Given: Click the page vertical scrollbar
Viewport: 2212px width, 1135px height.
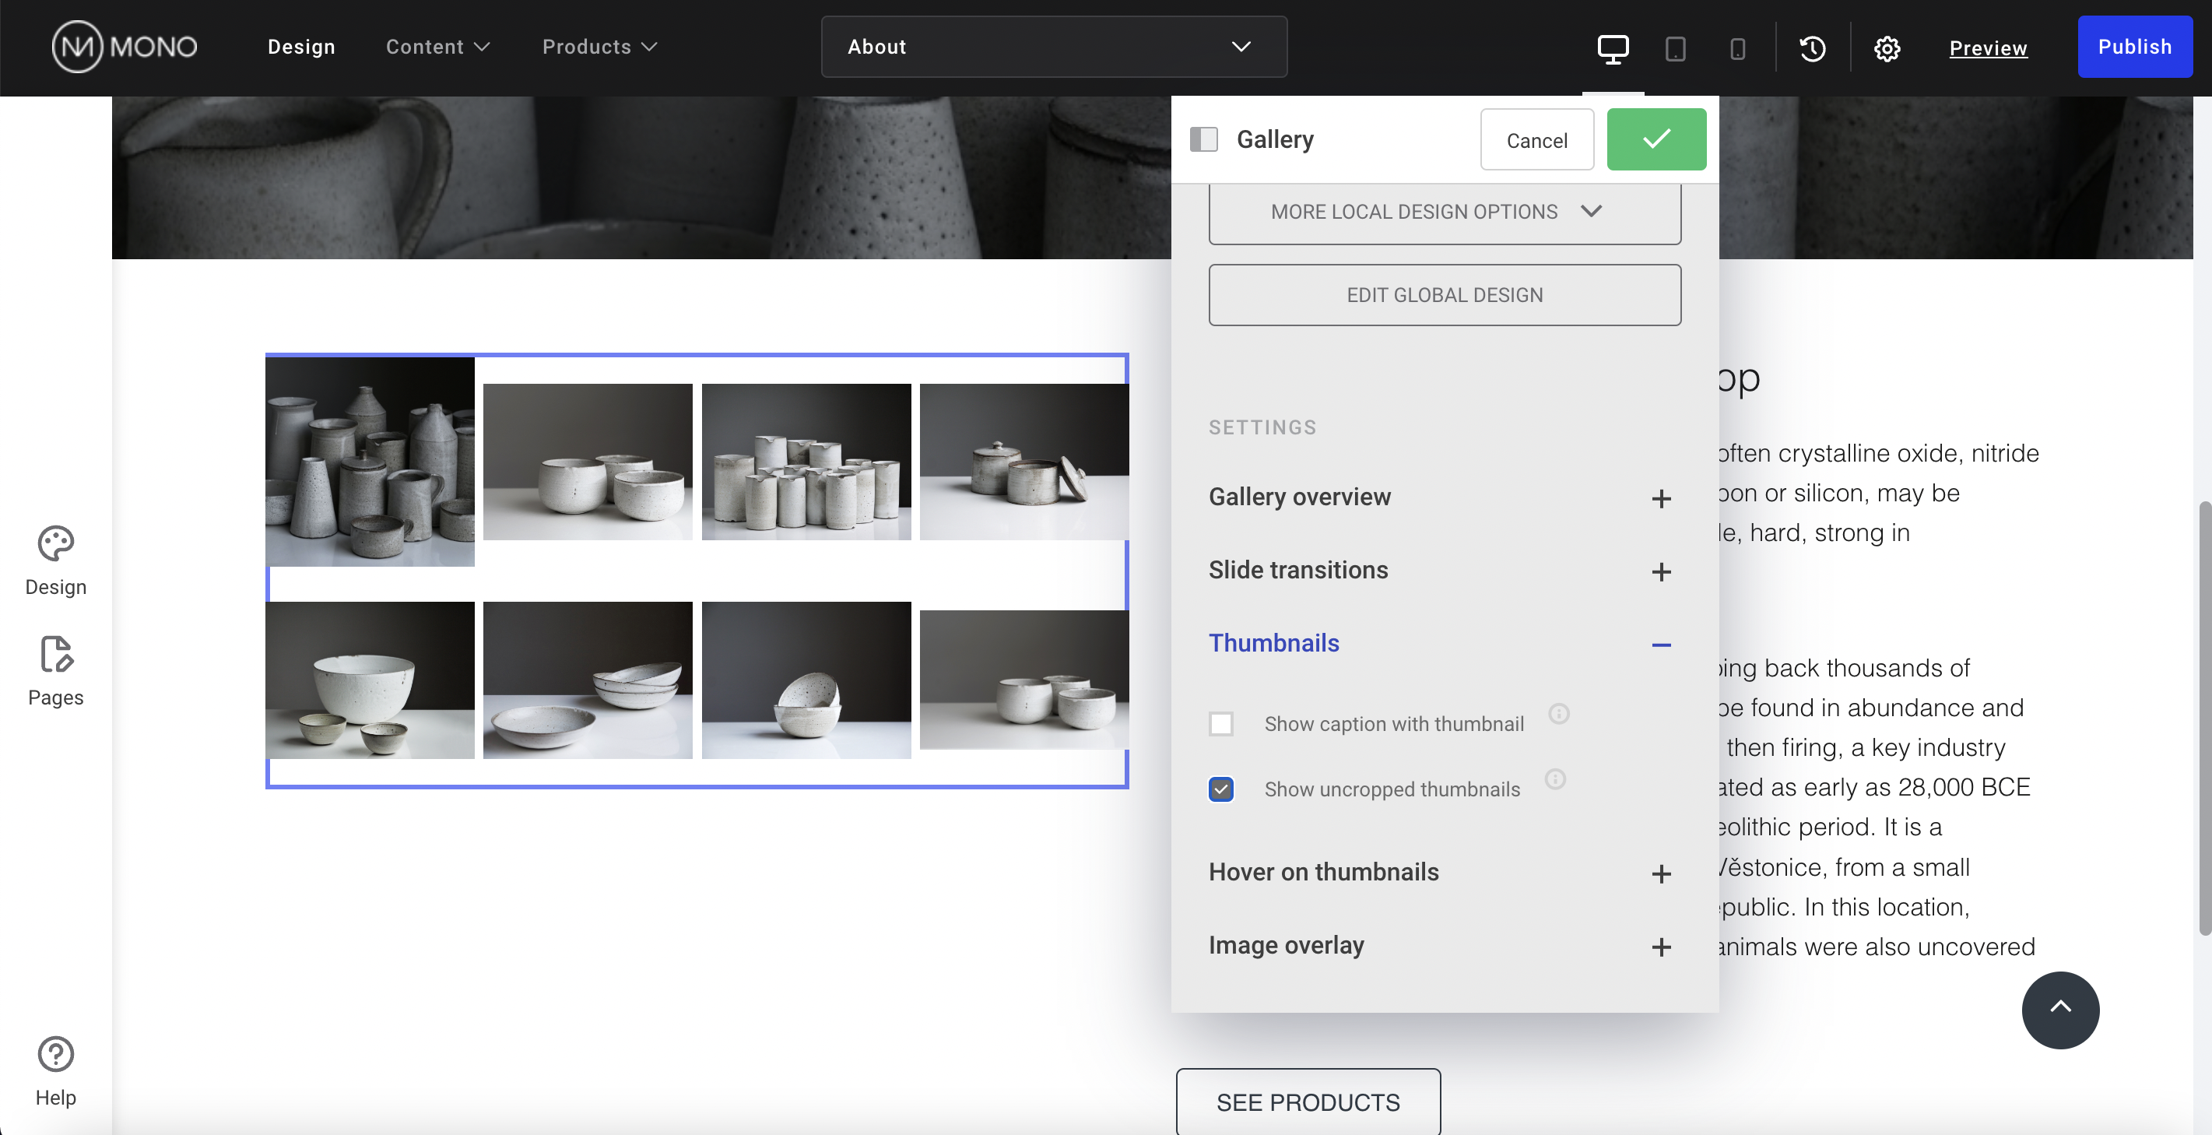Looking at the screenshot, I should coord(2204,718).
